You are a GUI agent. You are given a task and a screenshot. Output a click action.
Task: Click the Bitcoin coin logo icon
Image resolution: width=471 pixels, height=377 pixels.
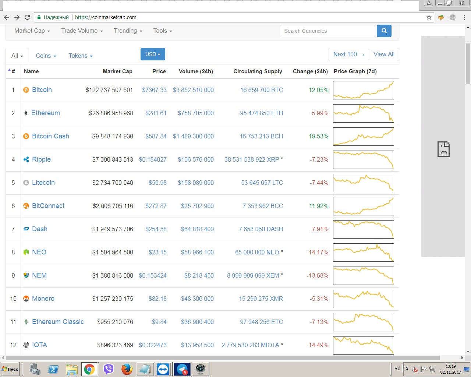26,90
